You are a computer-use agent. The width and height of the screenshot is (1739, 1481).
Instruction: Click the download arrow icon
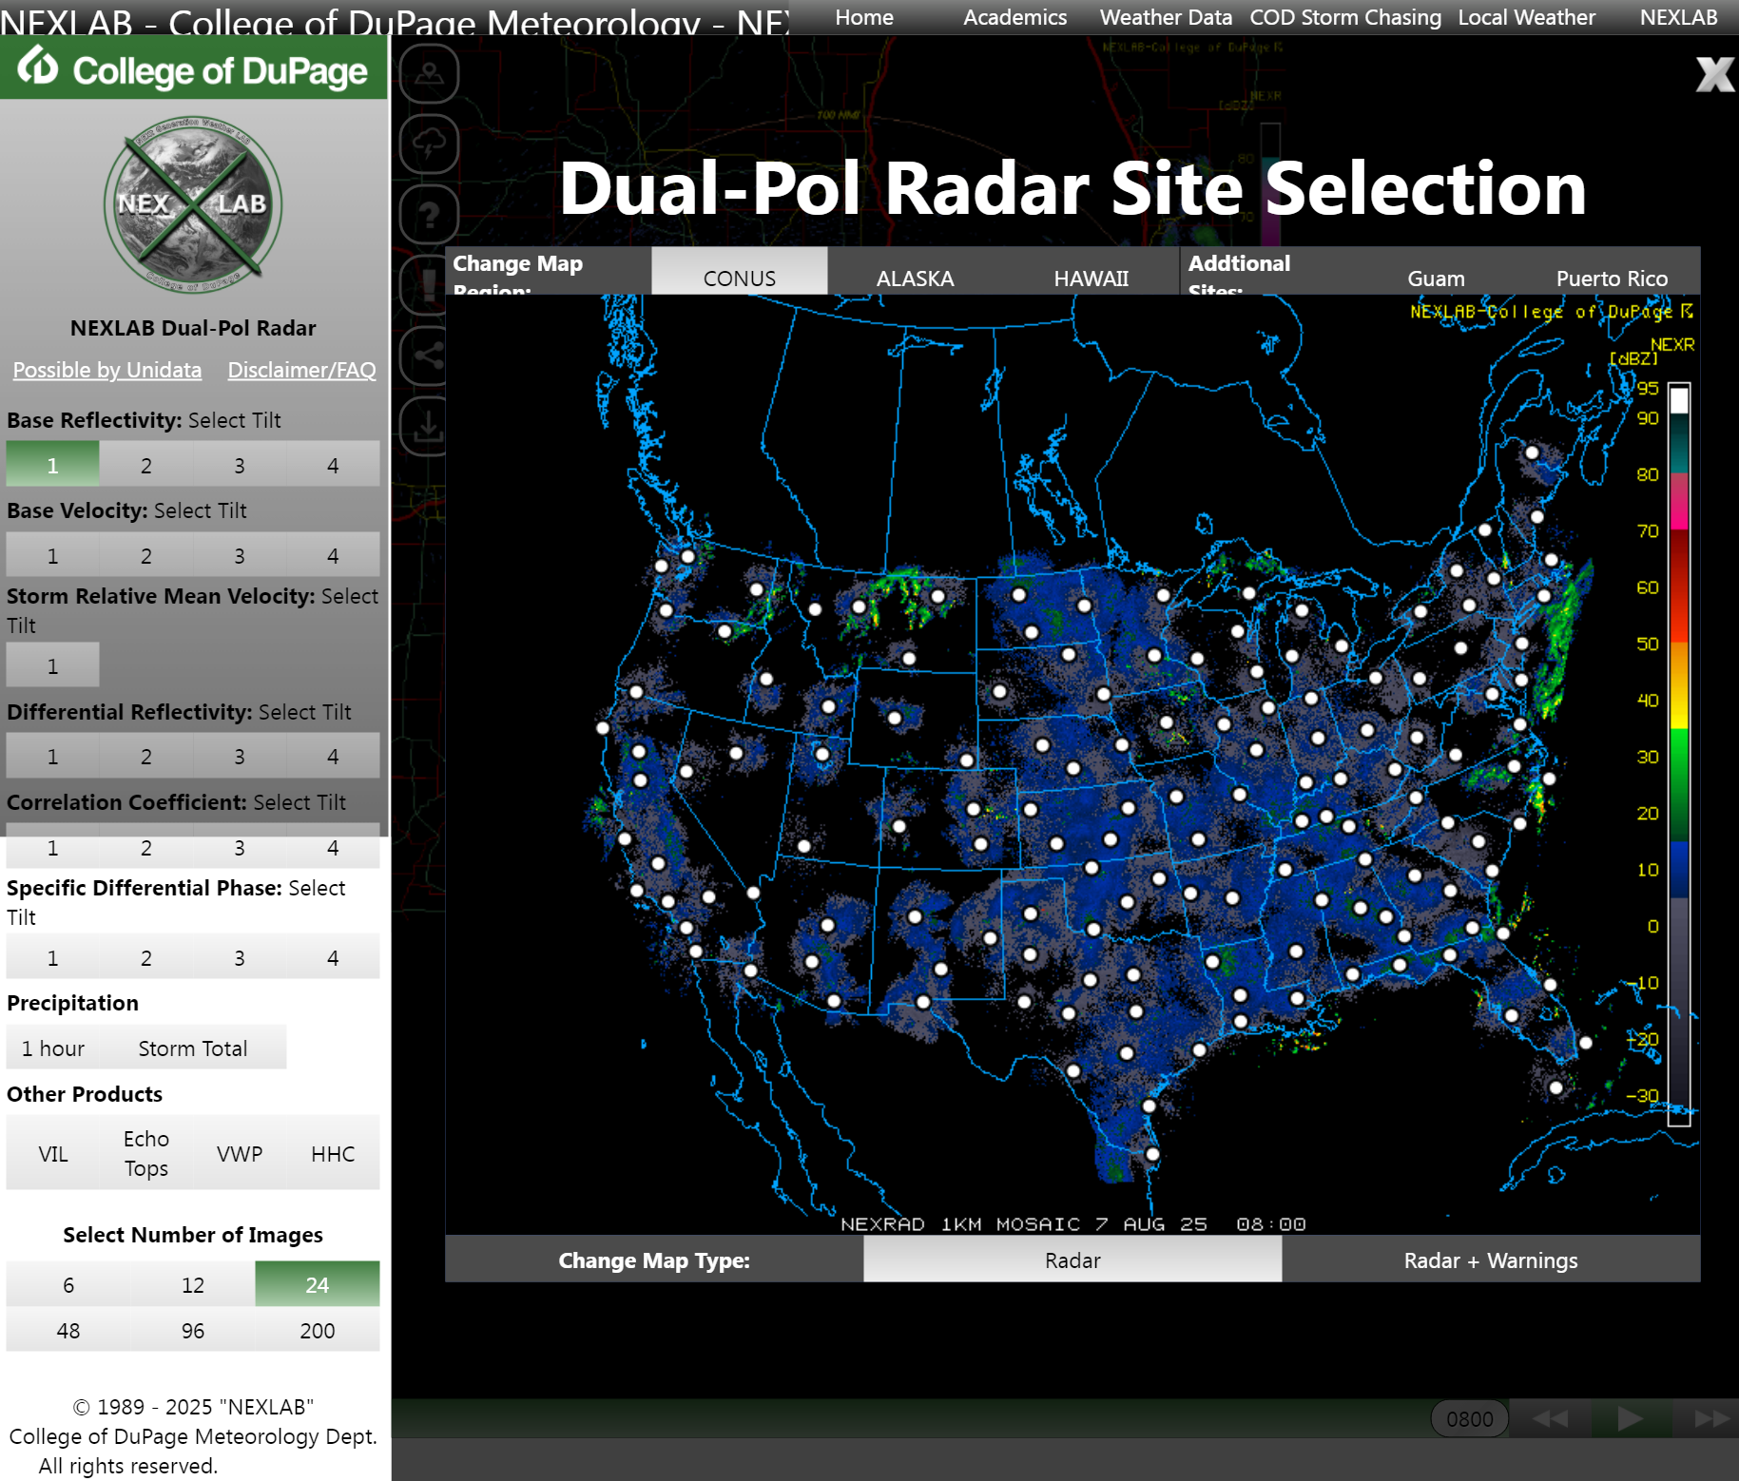click(429, 426)
